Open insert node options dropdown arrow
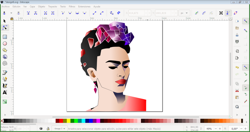250x132 pixels. tap(11, 13)
